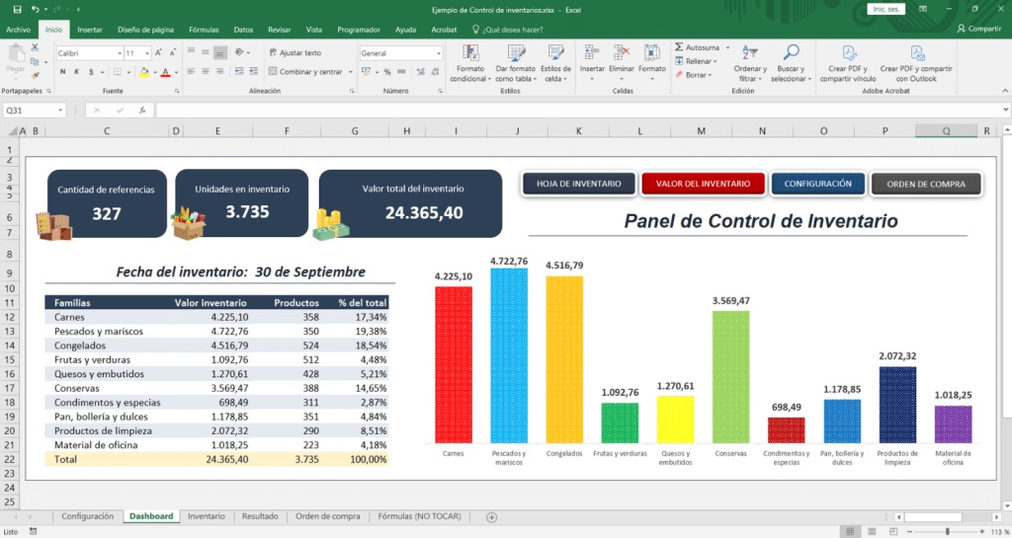Click Autosuma sigma icon
Screen dimensions: 1012x538
(x=680, y=47)
